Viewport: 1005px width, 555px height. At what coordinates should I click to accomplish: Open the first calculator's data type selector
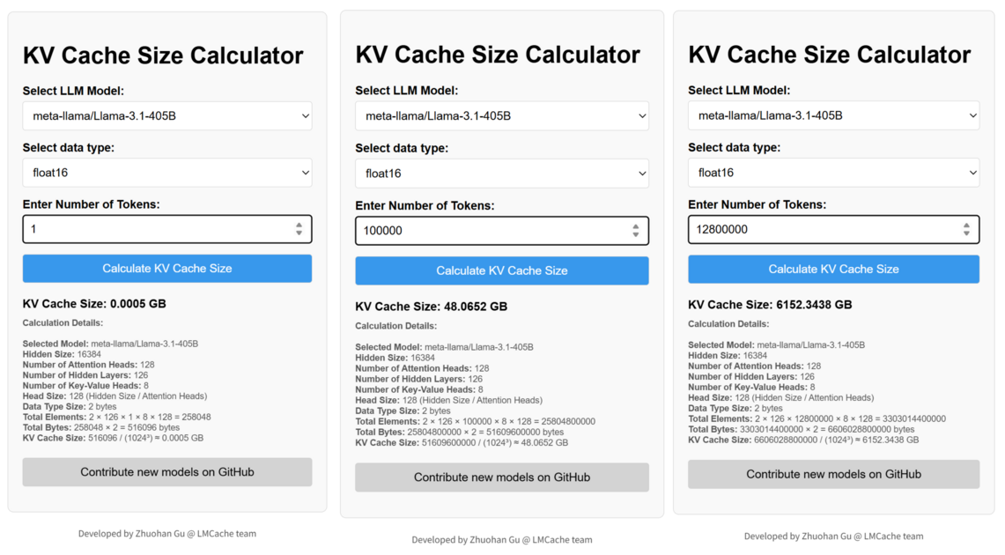click(x=166, y=173)
